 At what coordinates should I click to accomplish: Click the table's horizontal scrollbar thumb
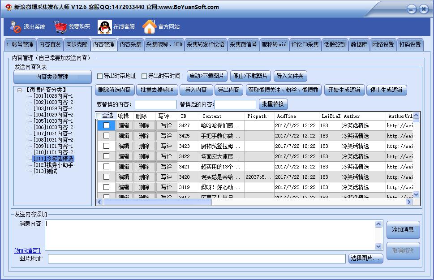(x=158, y=202)
